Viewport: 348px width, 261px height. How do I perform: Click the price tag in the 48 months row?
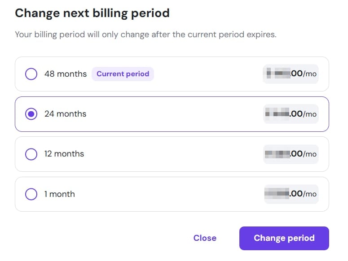(x=291, y=74)
